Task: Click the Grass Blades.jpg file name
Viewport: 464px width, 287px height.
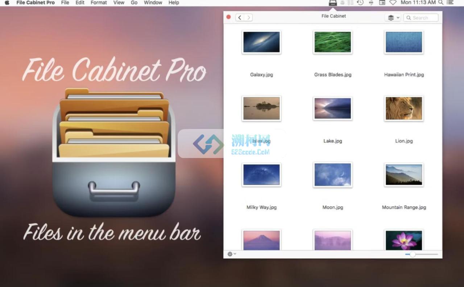Action: (333, 75)
